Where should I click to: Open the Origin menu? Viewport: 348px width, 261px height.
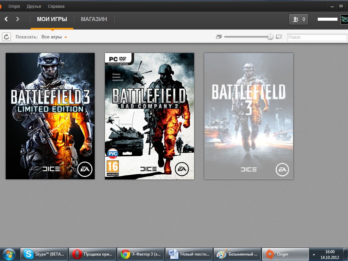pos(14,6)
